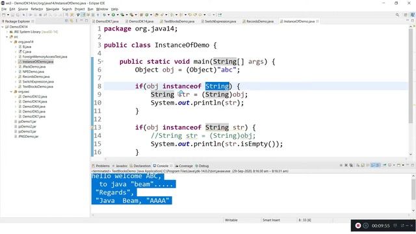
Task: Collapse the main method fold marker on line 5
Action: [x=103, y=62]
